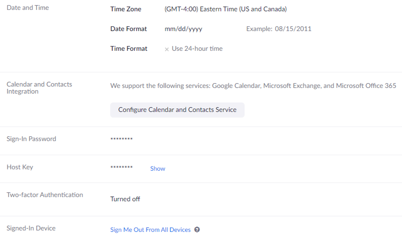Sign Me Out From All Devices
The image size is (402, 237).
(150, 229)
